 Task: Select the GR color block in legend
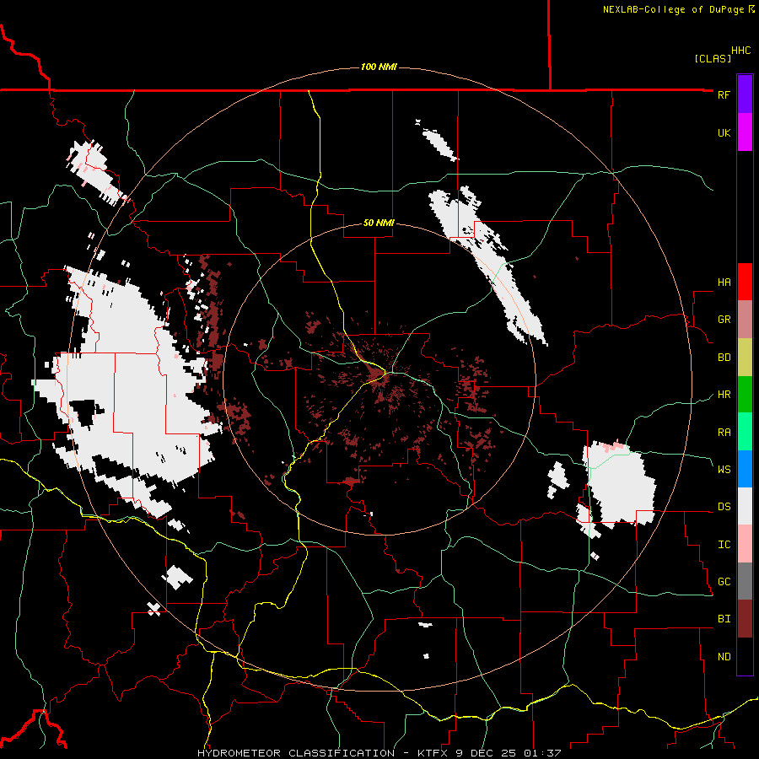pos(745,319)
